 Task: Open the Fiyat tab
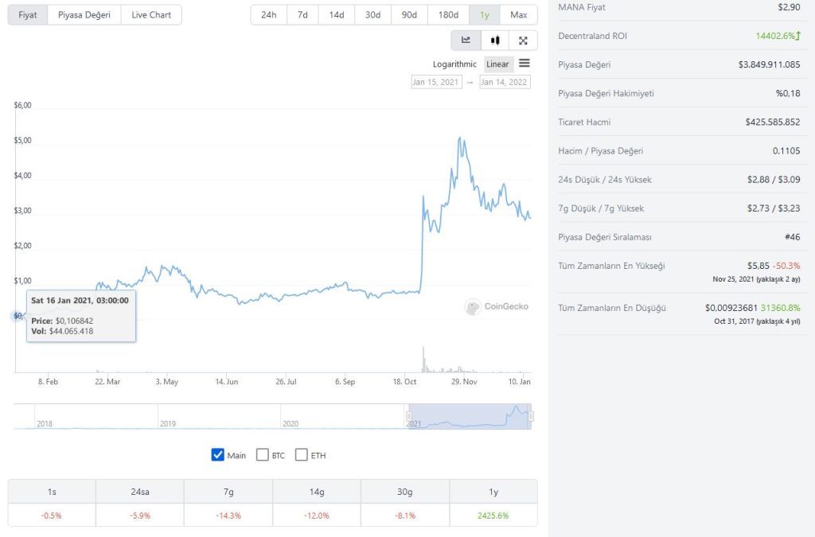click(x=28, y=14)
